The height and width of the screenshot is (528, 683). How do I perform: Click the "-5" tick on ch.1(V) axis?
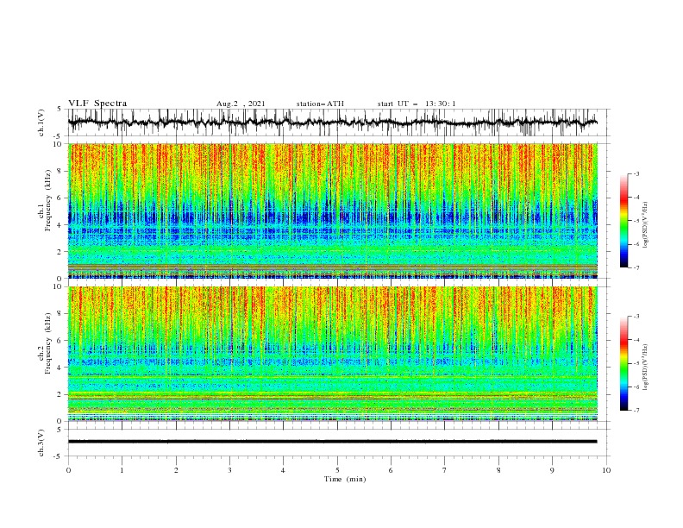pos(59,136)
